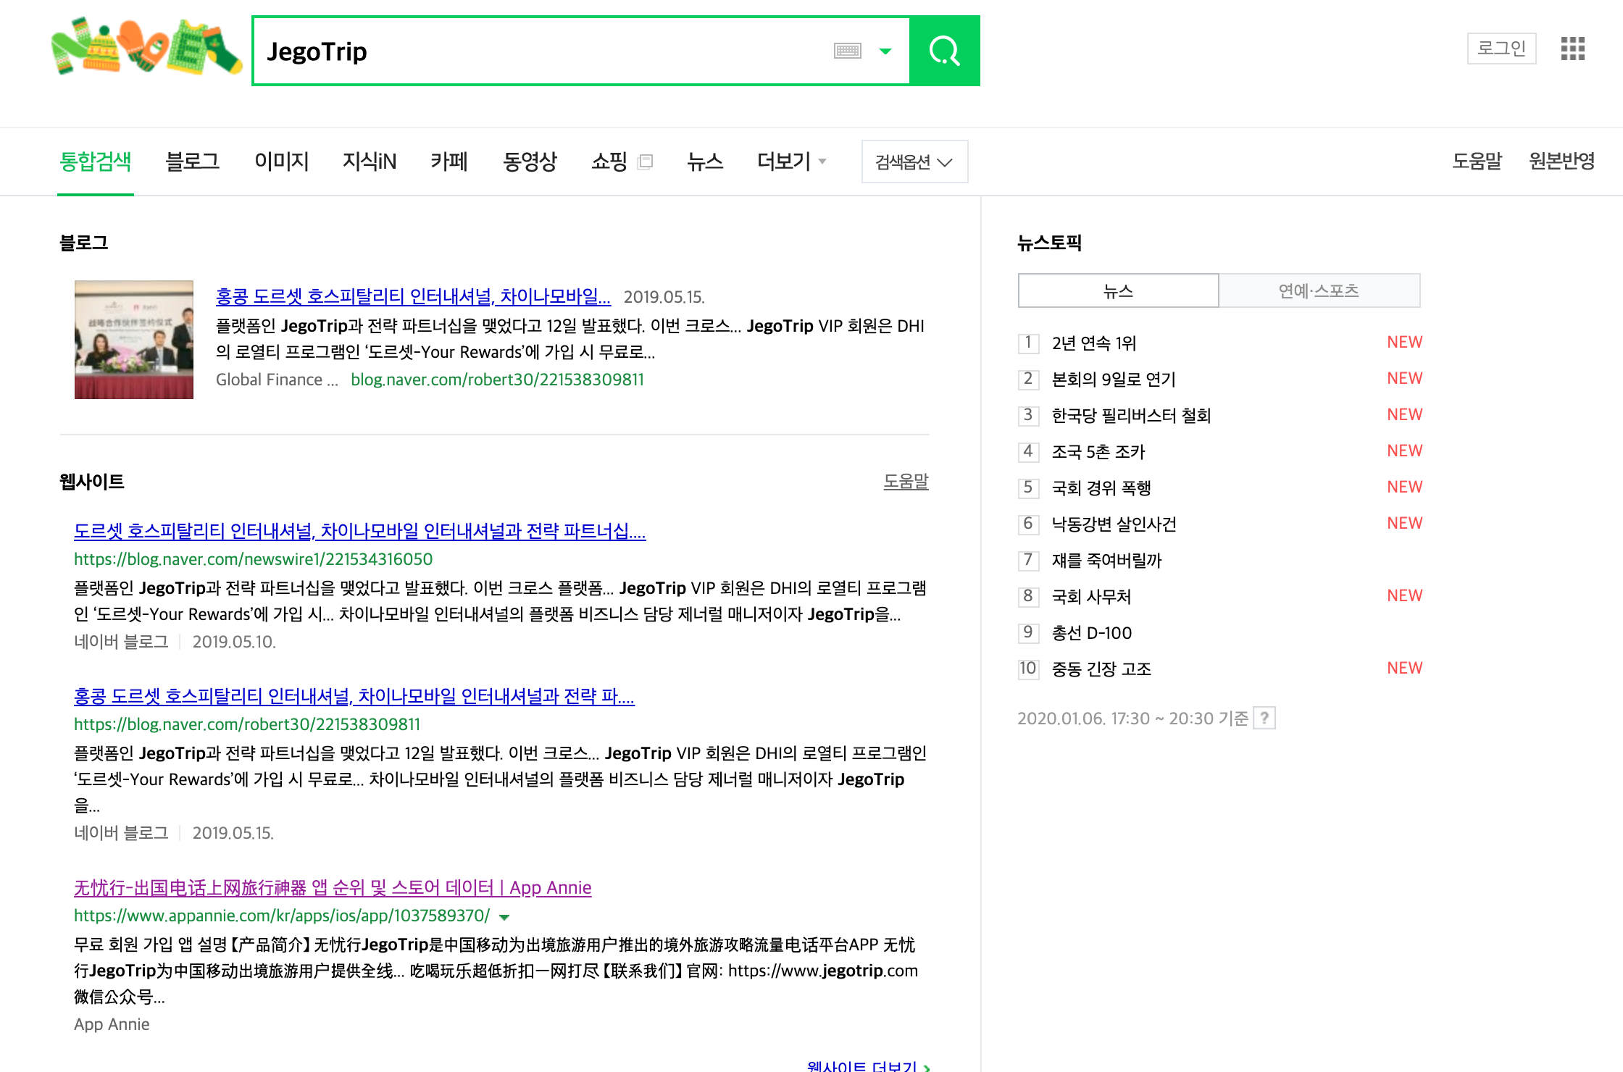The height and width of the screenshot is (1072, 1623).
Task: Click the question mark help icon by 기준 time
Action: click(x=1264, y=718)
